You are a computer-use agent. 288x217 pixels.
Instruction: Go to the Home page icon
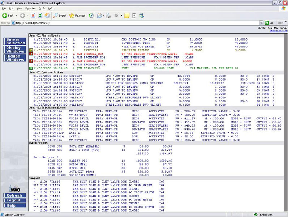(x=47, y=16)
